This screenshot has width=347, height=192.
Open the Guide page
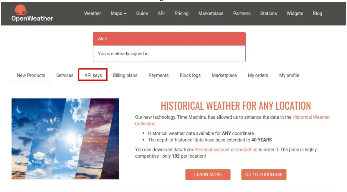coord(142,14)
